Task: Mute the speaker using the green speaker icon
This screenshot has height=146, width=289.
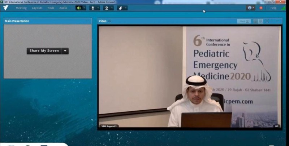Action: click(79, 8)
